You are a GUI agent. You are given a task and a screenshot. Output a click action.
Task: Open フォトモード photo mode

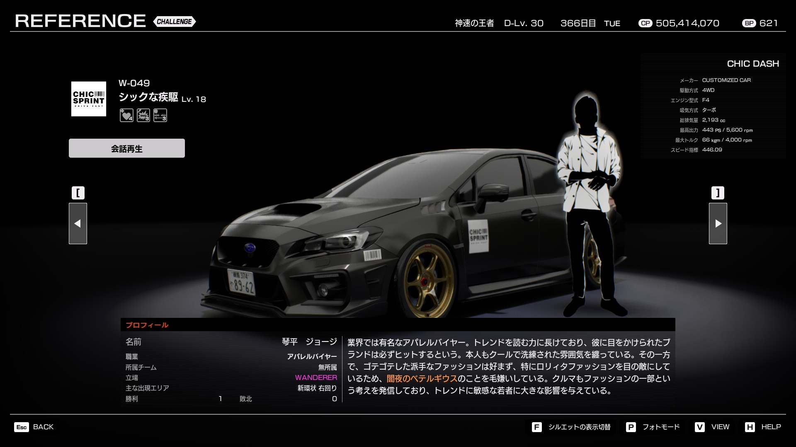click(x=653, y=427)
